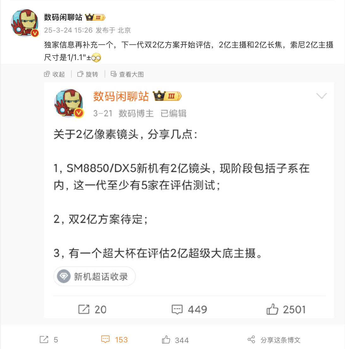Expand the chevron menu on embedded post
Screen dimensions: 345x349
pos(321,96)
